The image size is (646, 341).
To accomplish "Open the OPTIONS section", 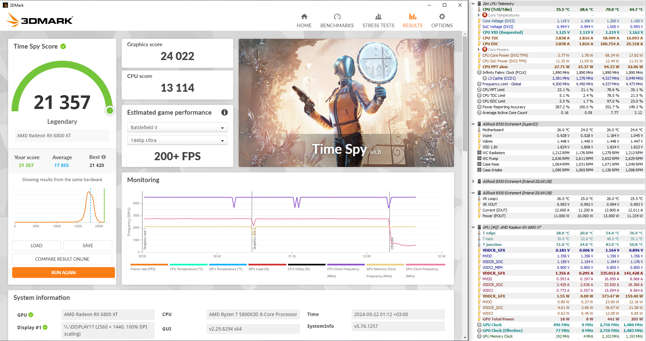I will pyautogui.click(x=442, y=21).
